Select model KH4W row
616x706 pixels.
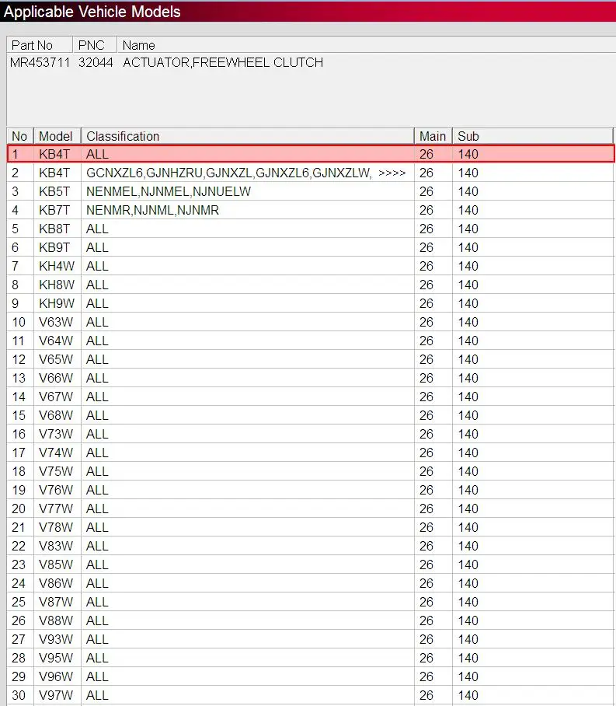[x=311, y=266]
